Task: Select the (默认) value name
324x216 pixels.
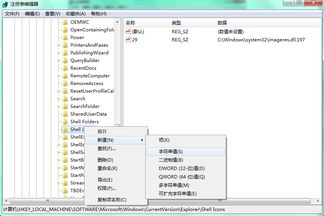Action: tap(138, 32)
